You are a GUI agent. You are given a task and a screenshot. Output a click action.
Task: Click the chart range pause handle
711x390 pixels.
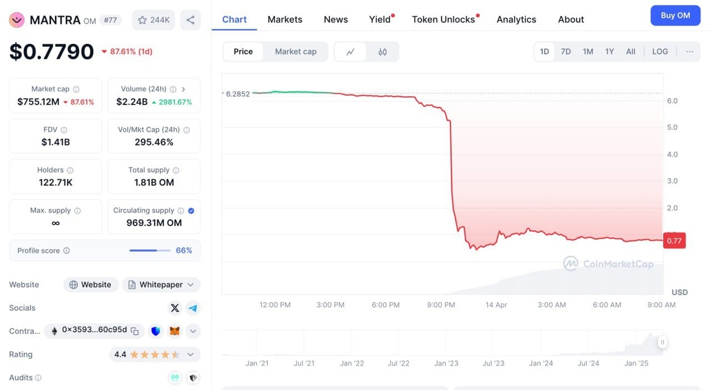tap(662, 342)
